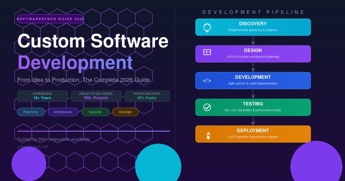
Task: Click the Deployment stage icon
Action: tap(208, 136)
